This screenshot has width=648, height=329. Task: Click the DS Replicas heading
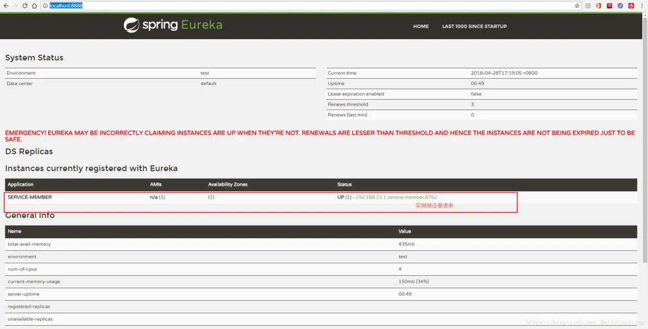29,151
